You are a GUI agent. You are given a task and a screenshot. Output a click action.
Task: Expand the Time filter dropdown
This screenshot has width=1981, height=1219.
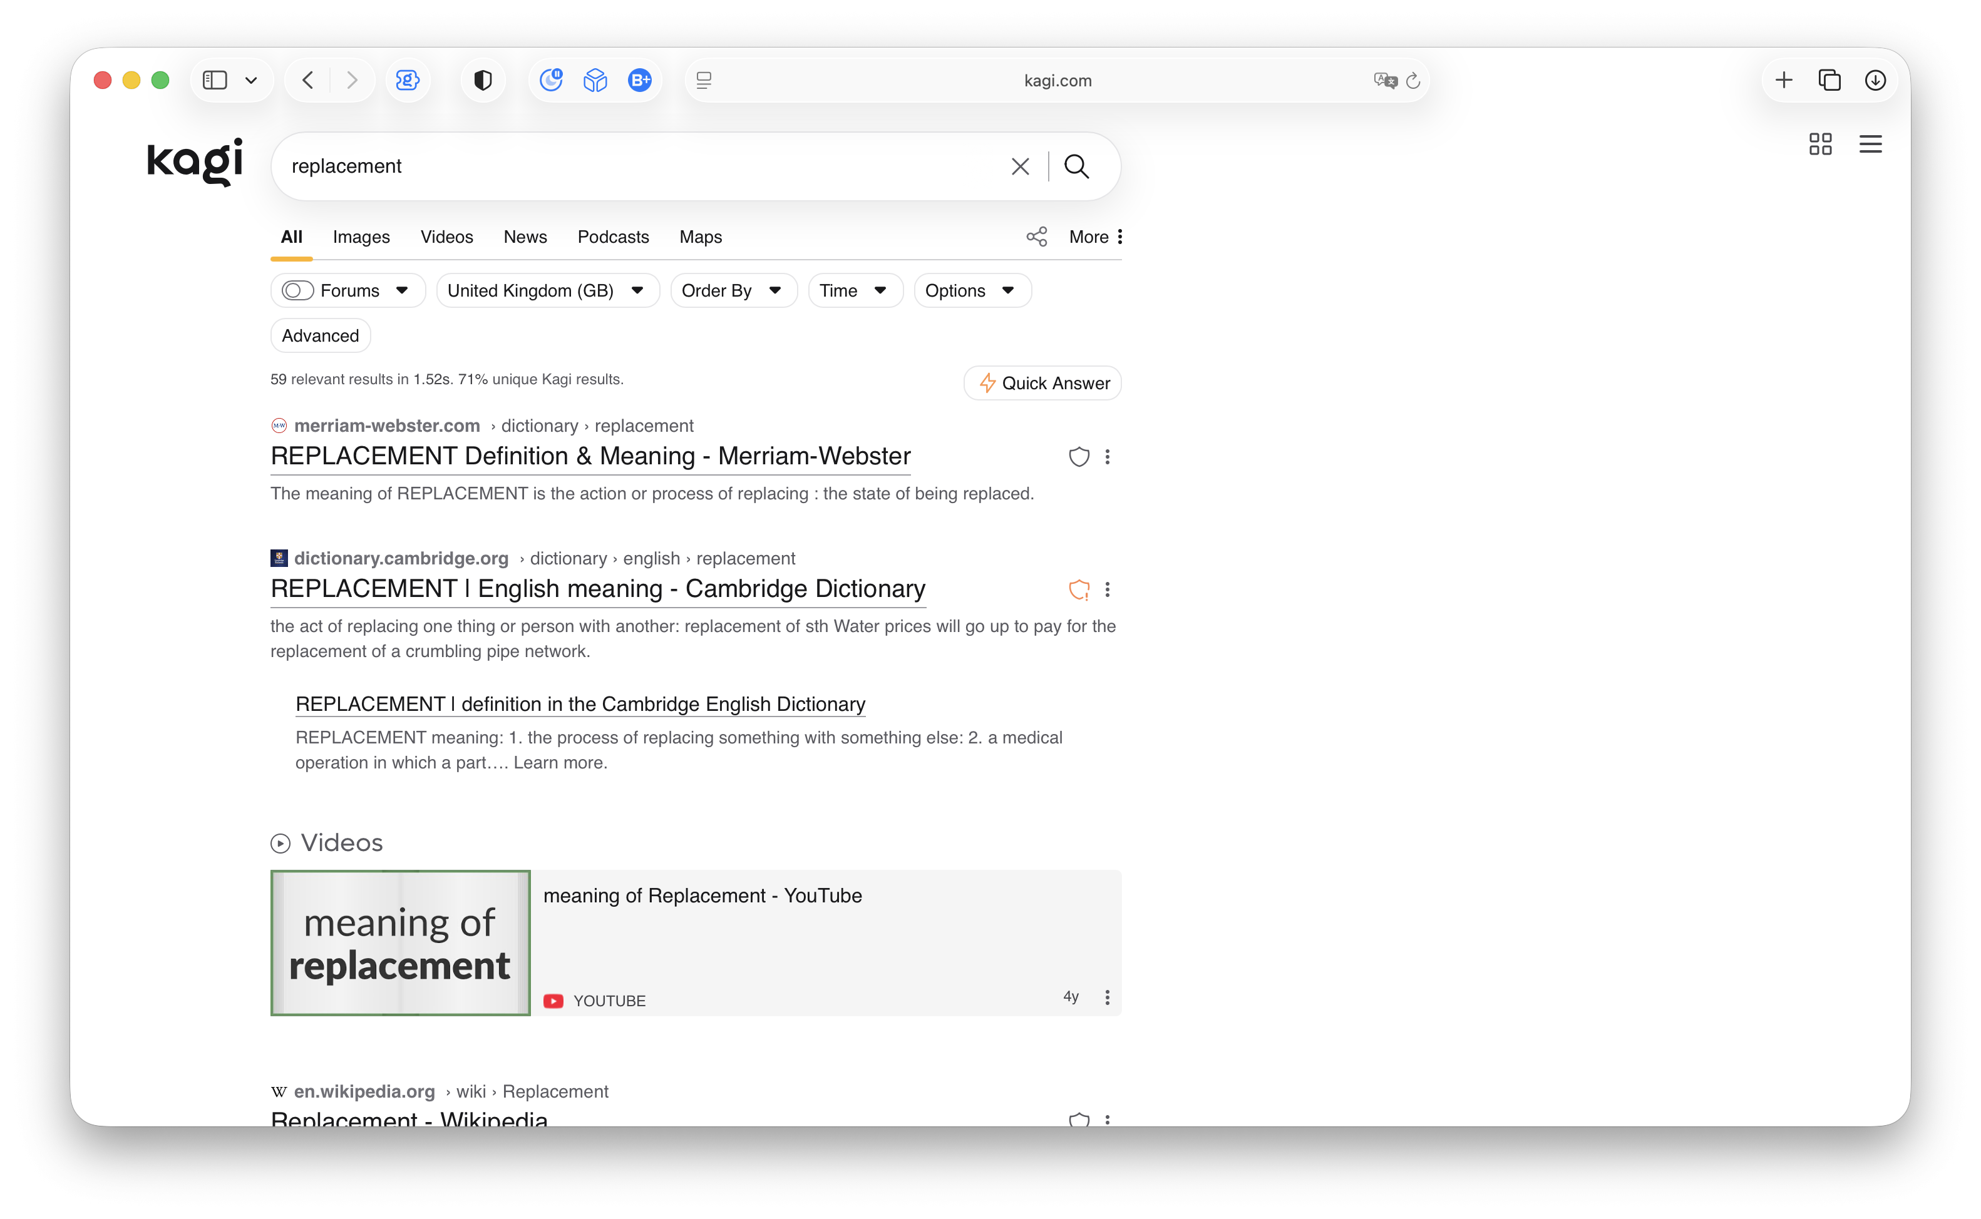coord(855,290)
